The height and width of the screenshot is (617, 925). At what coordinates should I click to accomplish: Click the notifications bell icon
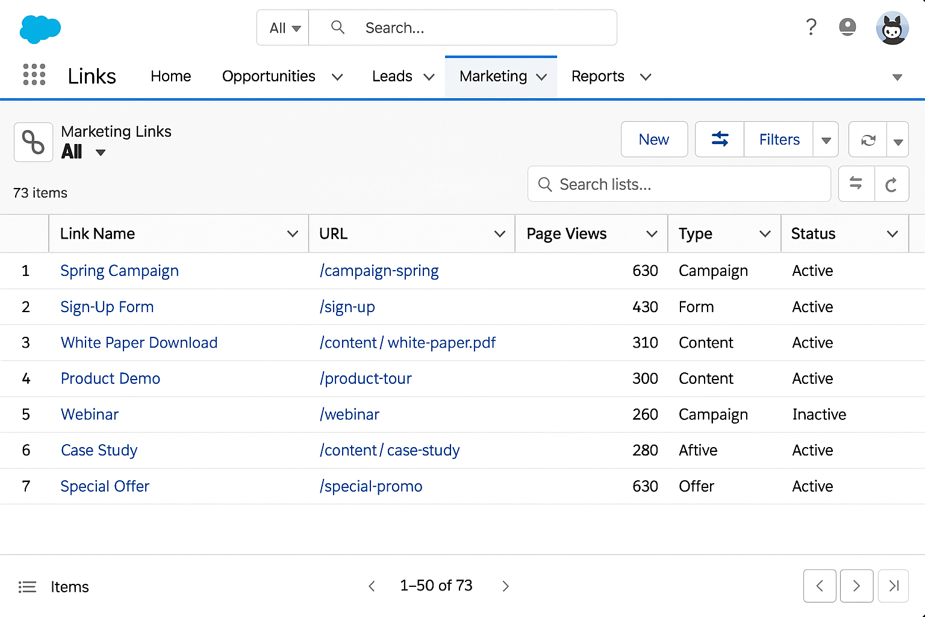pos(847,27)
